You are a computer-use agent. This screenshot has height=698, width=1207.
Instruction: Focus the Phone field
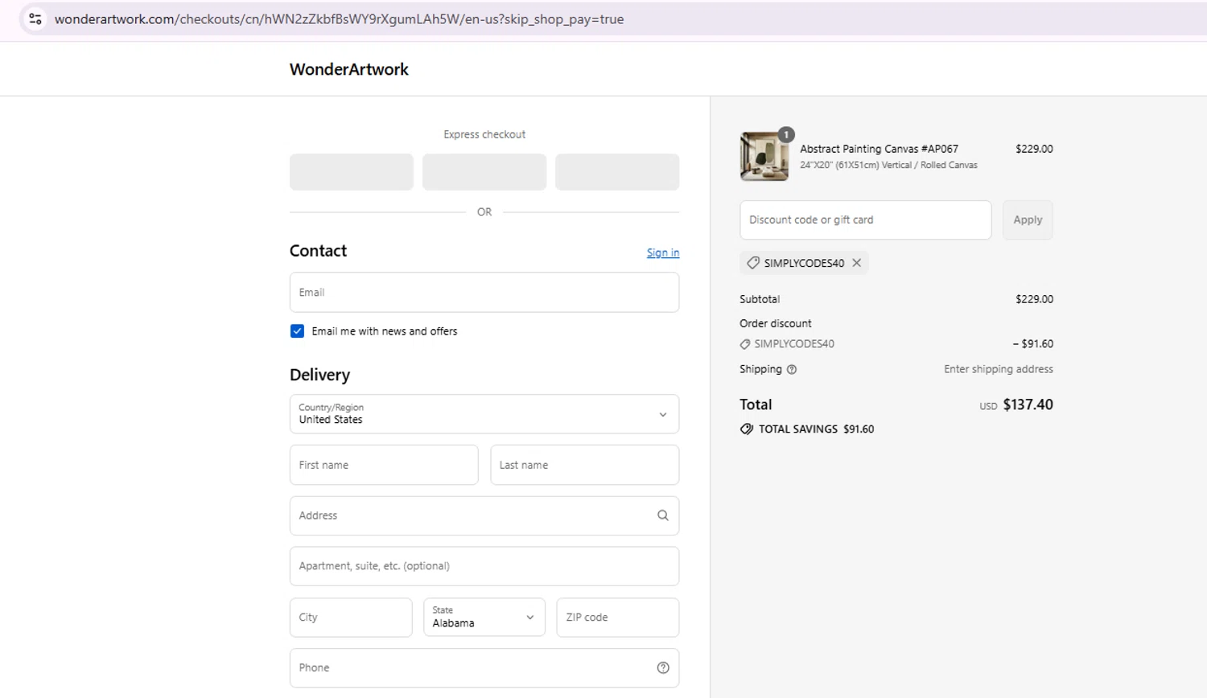pyautogui.click(x=484, y=667)
